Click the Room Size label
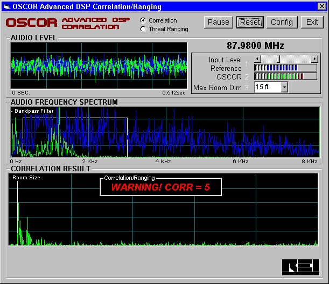This screenshot has width=329, height=284. tap(26, 178)
